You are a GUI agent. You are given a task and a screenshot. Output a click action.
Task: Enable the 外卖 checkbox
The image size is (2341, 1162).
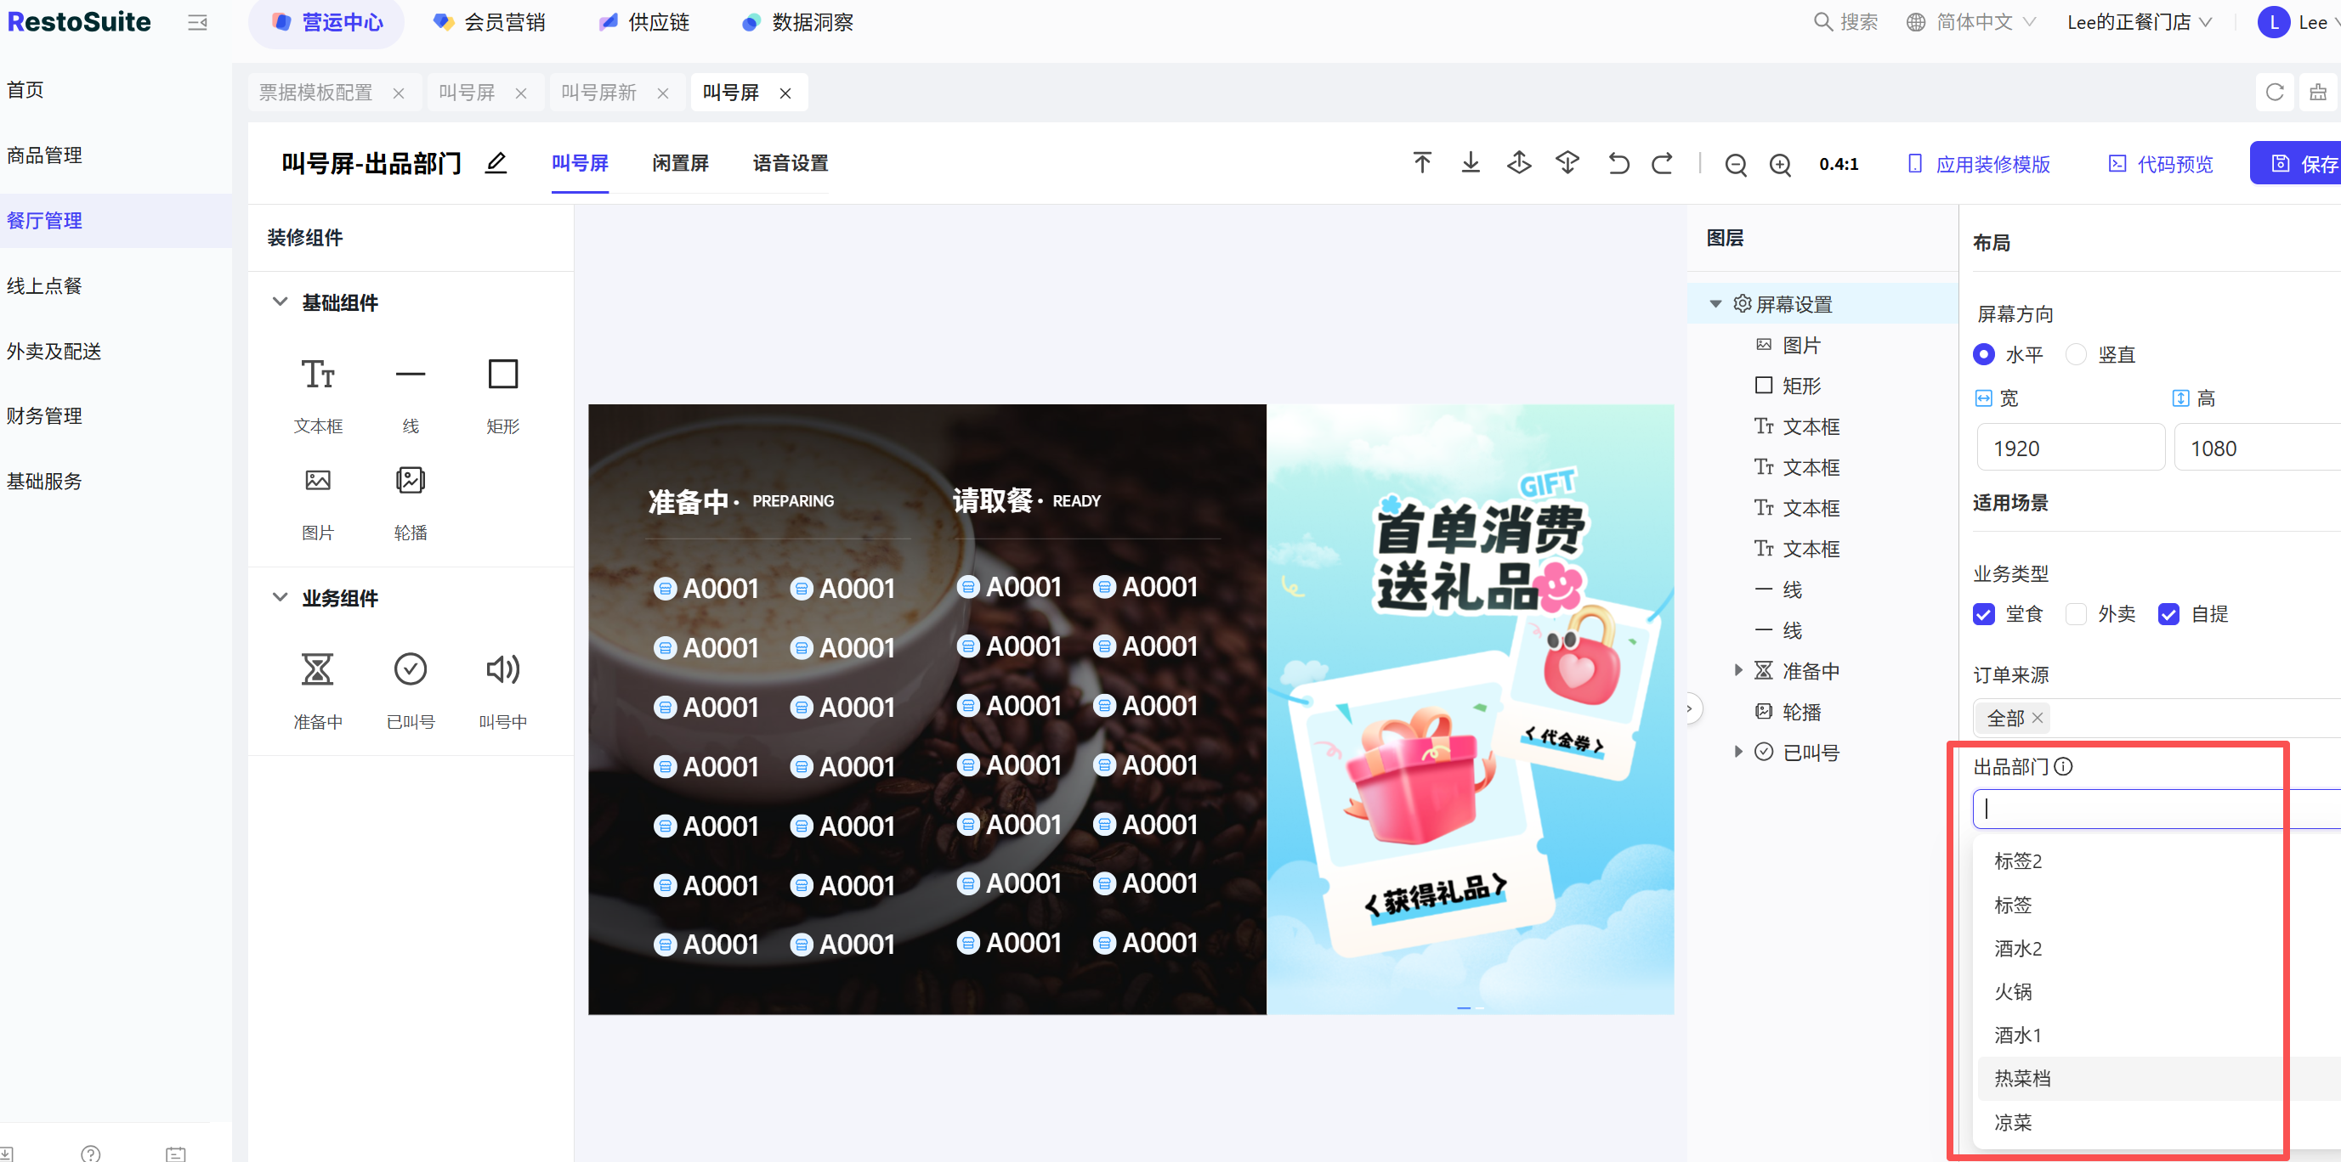pos(2076,613)
